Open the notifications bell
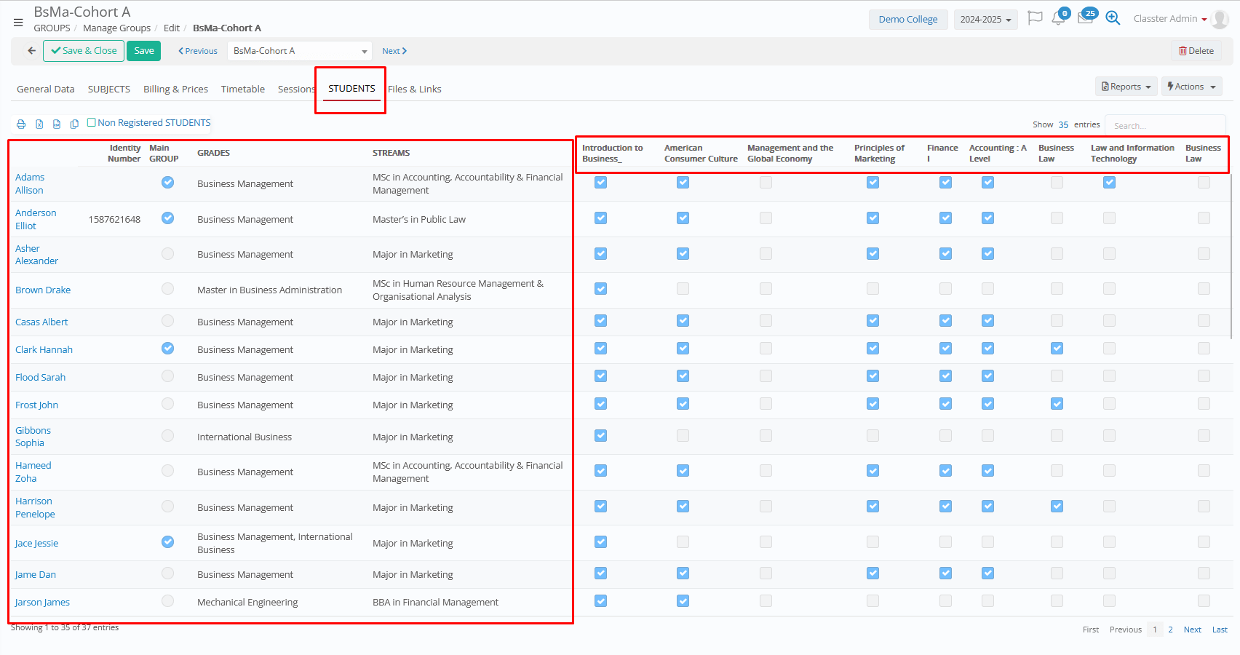 (1058, 19)
